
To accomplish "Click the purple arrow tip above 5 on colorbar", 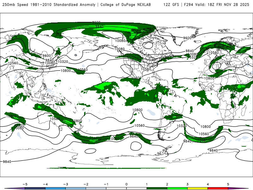I will (238, 188).
